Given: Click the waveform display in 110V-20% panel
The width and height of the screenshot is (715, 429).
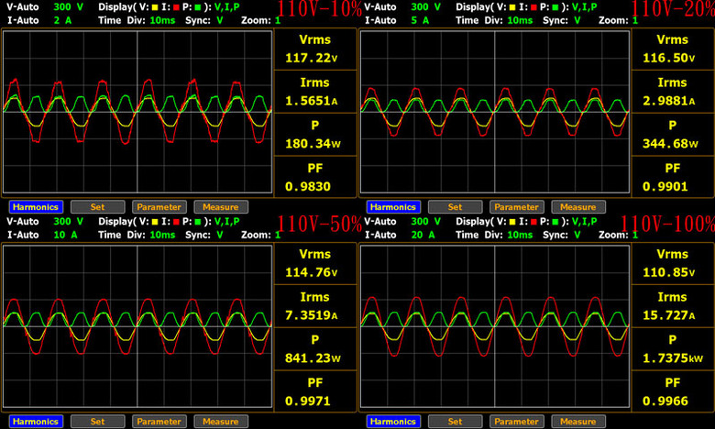Looking at the screenshot, I should point(495,112).
